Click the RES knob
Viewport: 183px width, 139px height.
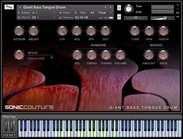(77, 31)
